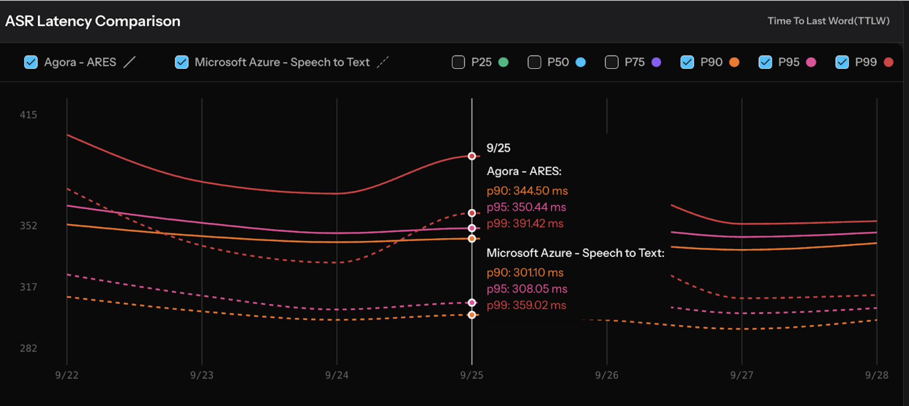Enable the P50 percentile checkbox
This screenshot has height=406, width=909.
[534, 62]
